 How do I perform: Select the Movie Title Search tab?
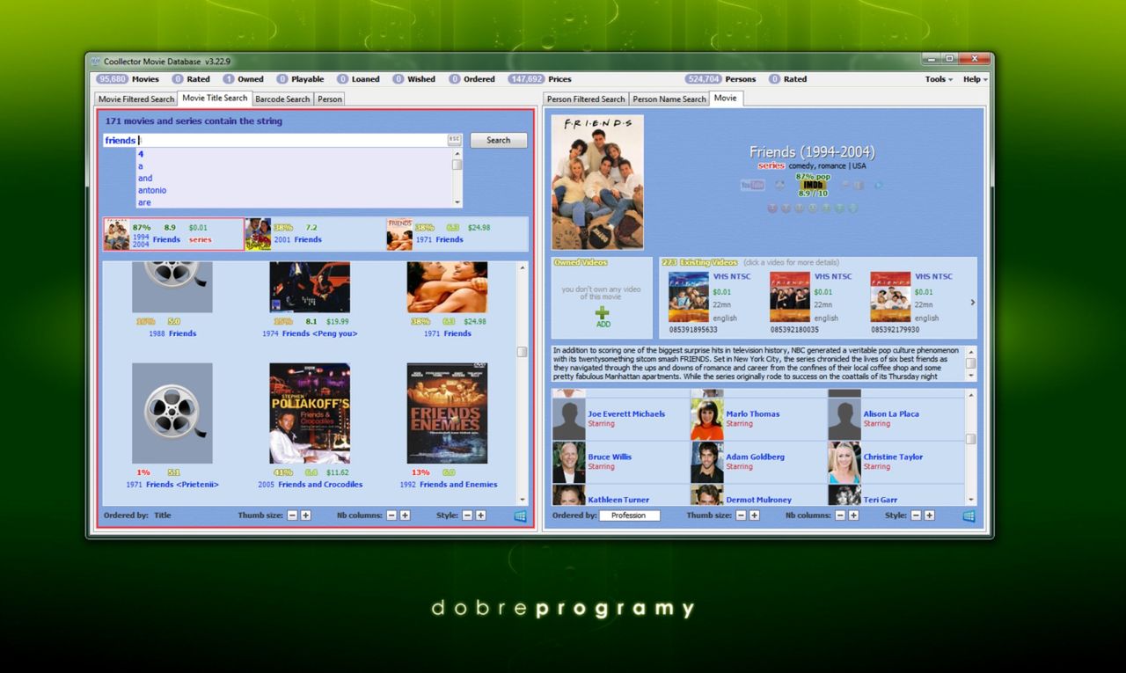(215, 99)
